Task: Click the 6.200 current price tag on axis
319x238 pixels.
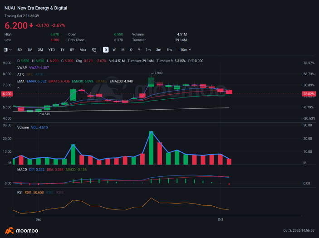Action: coord(7,94)
